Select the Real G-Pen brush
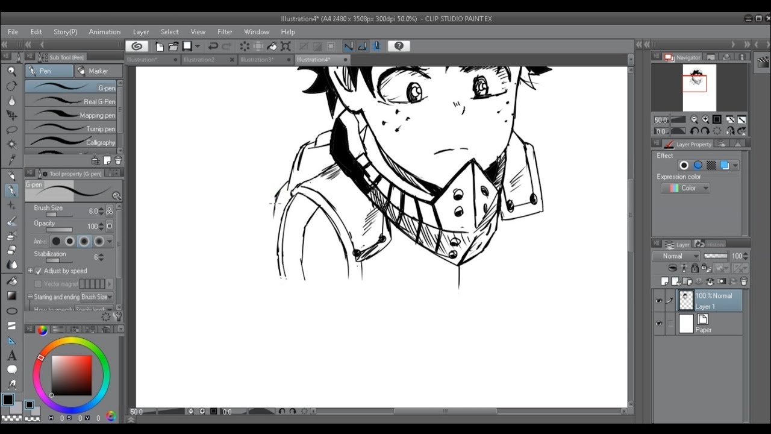This screenshot has width=771, height=434. click(x=71, y=101)
